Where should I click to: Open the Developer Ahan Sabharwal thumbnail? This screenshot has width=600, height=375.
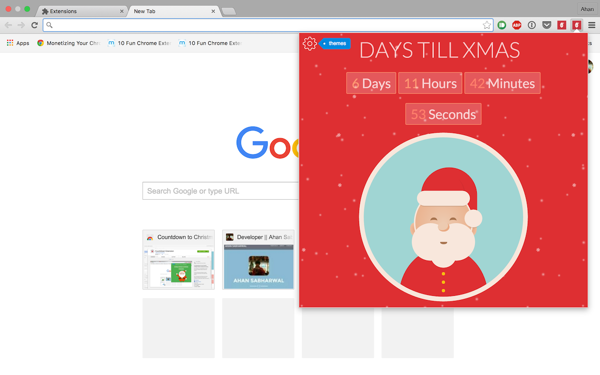tap(258, 260)
